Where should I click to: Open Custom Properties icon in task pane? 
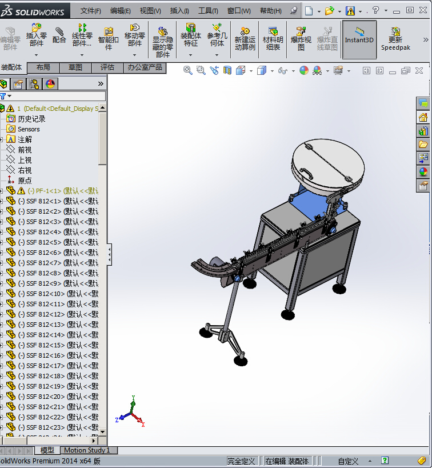pyautogui.click(x=423, y=186)
